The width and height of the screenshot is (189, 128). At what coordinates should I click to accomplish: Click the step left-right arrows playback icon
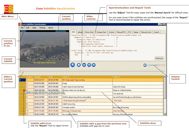[x=84, y=65]
